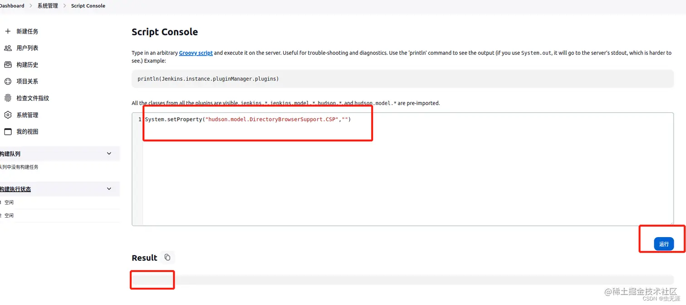Copy the Result output with the copy icon
Viewport: 686px width, 305px height.
point(167,257)
